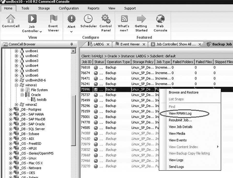The image size is (233, 178).
Task: Expand the File System node
Action: click(x=22, y=90)
